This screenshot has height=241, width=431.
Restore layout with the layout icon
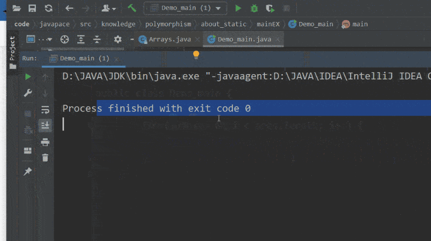point(28,150)
